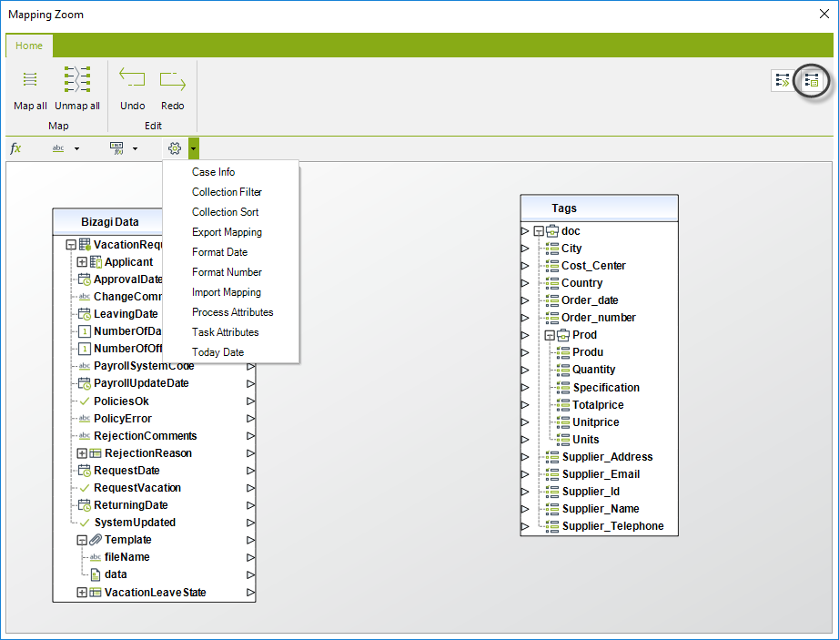
Task: Collapse the doc node in Tags
Action: [539, 231]
